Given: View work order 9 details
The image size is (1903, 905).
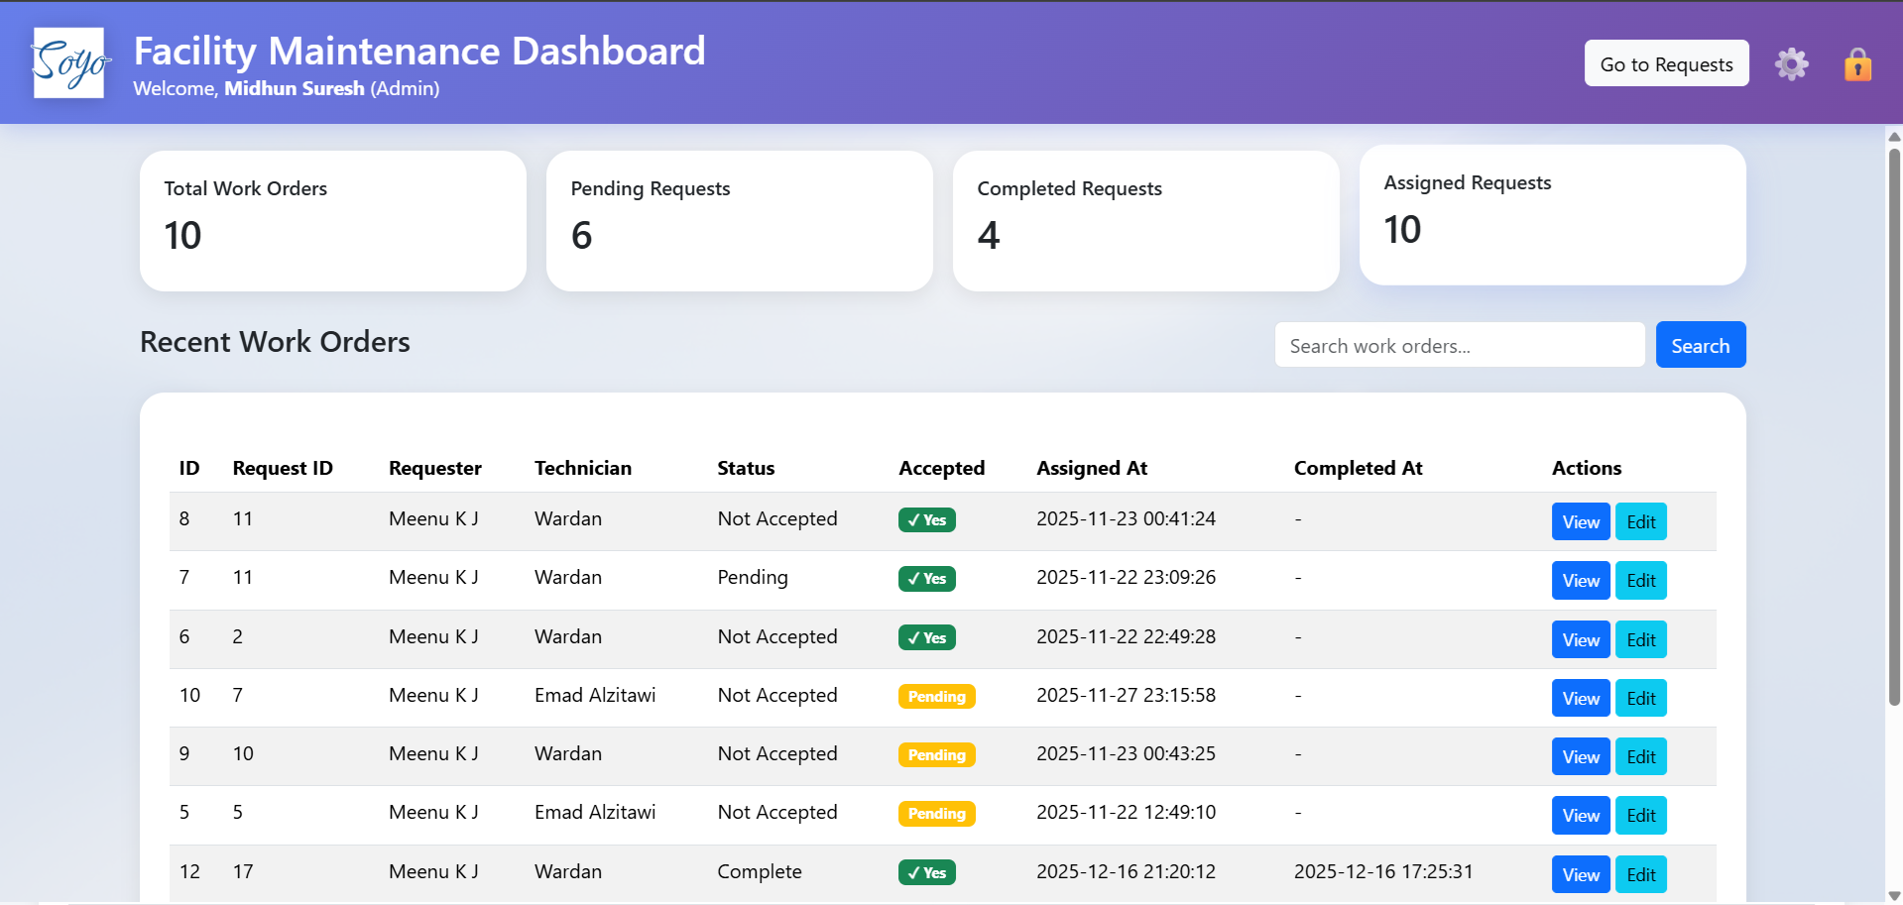Looking at the screenshot, I should tap(1580, 755).
